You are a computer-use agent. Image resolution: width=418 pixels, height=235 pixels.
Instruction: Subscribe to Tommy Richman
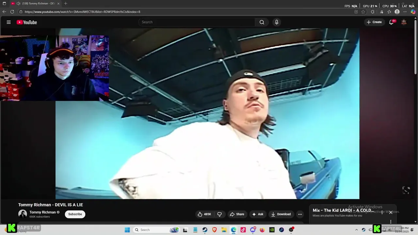coord(75,214)
